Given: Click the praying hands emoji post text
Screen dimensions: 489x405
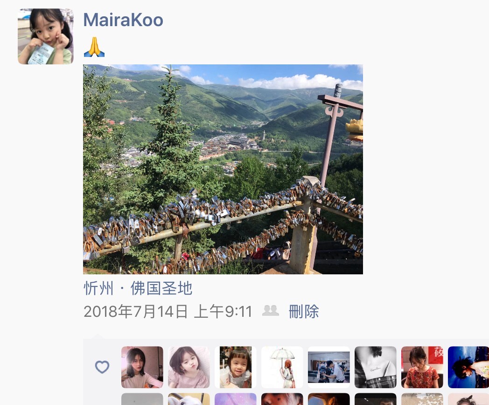Looking at the screenshot, I should pyautogui.click(x=94, y=47).
